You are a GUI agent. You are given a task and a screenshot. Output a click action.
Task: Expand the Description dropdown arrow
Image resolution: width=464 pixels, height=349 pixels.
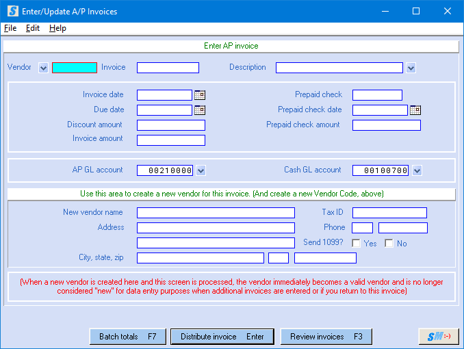point(411,68)
